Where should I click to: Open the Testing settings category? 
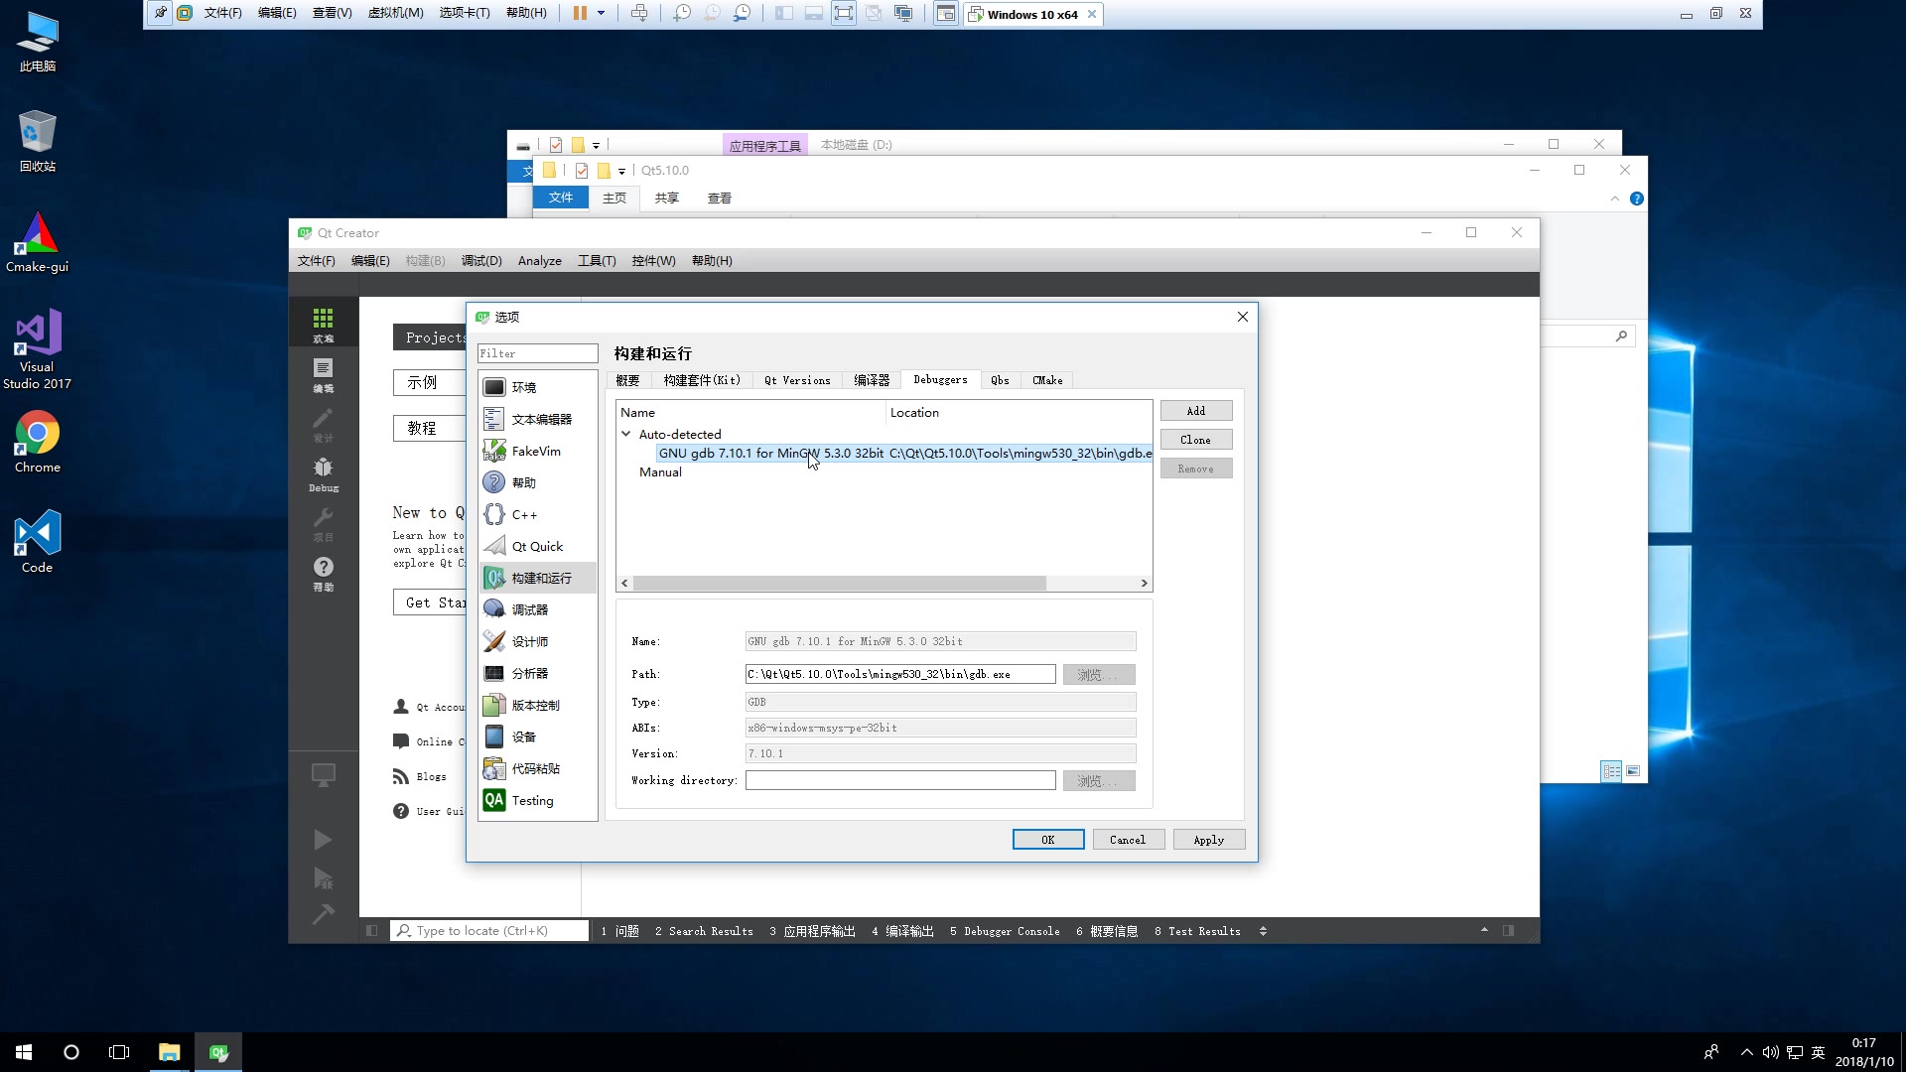tap(532, 800)
